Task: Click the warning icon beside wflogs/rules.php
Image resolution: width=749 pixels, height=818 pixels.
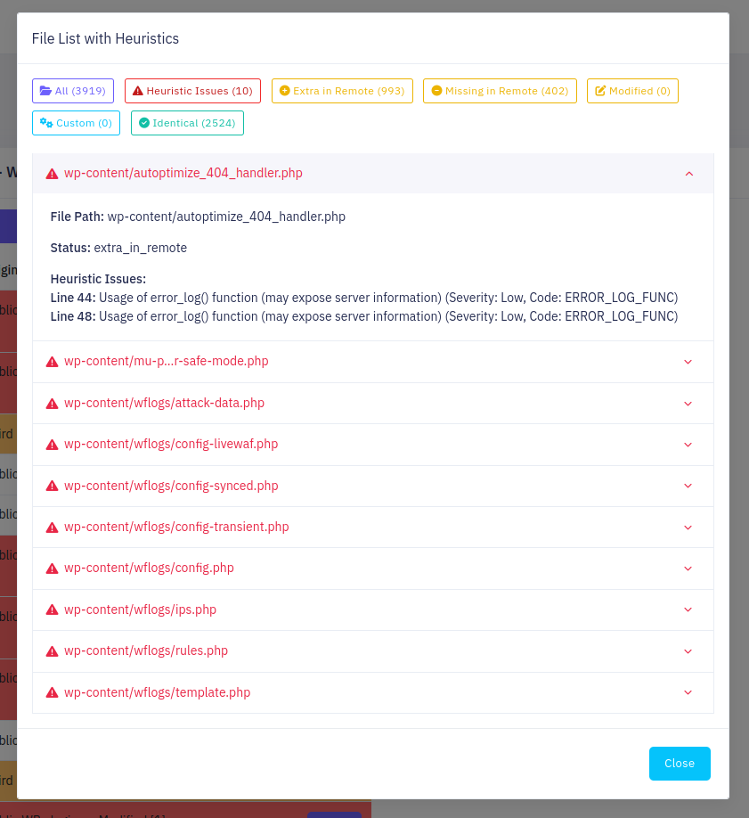Action: tap(52, 650)
